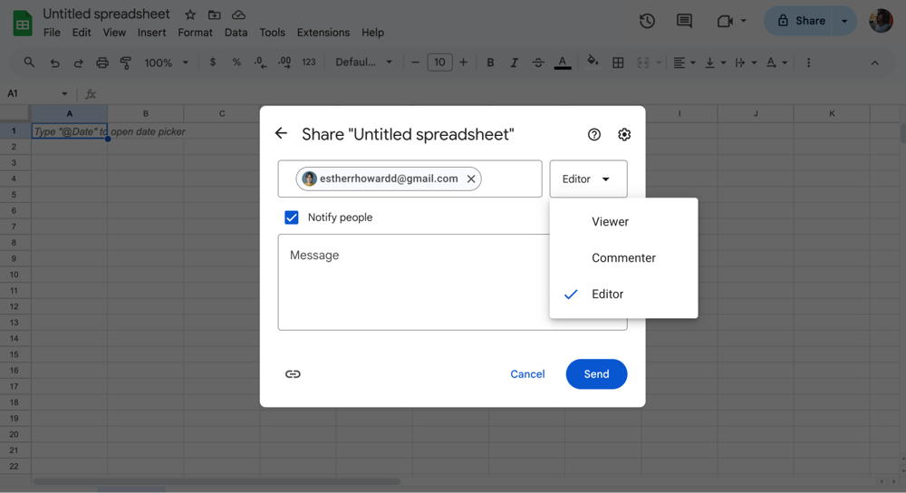Open the Share dialog help icon
The width and height of the screenshot is (906, 493).
coord(594,134)
